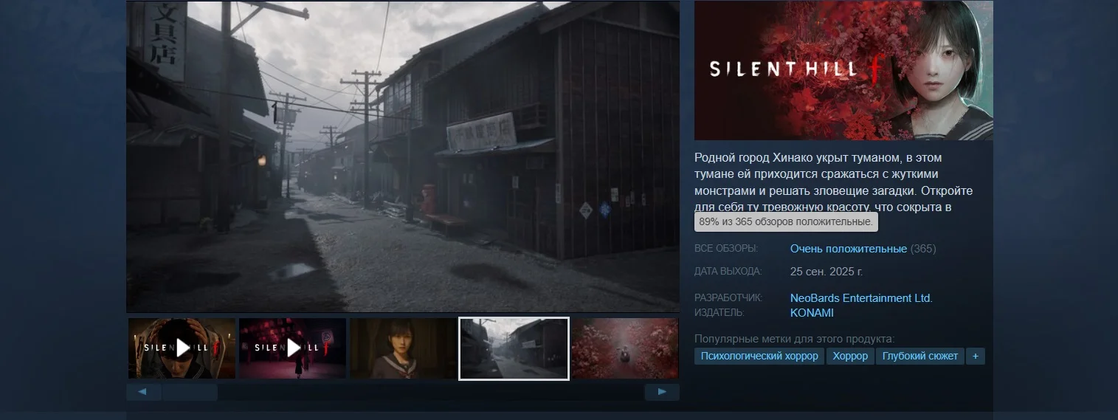
Task: Select the red flowers screenshot thumbnail
Action: (x=624, y=348)
